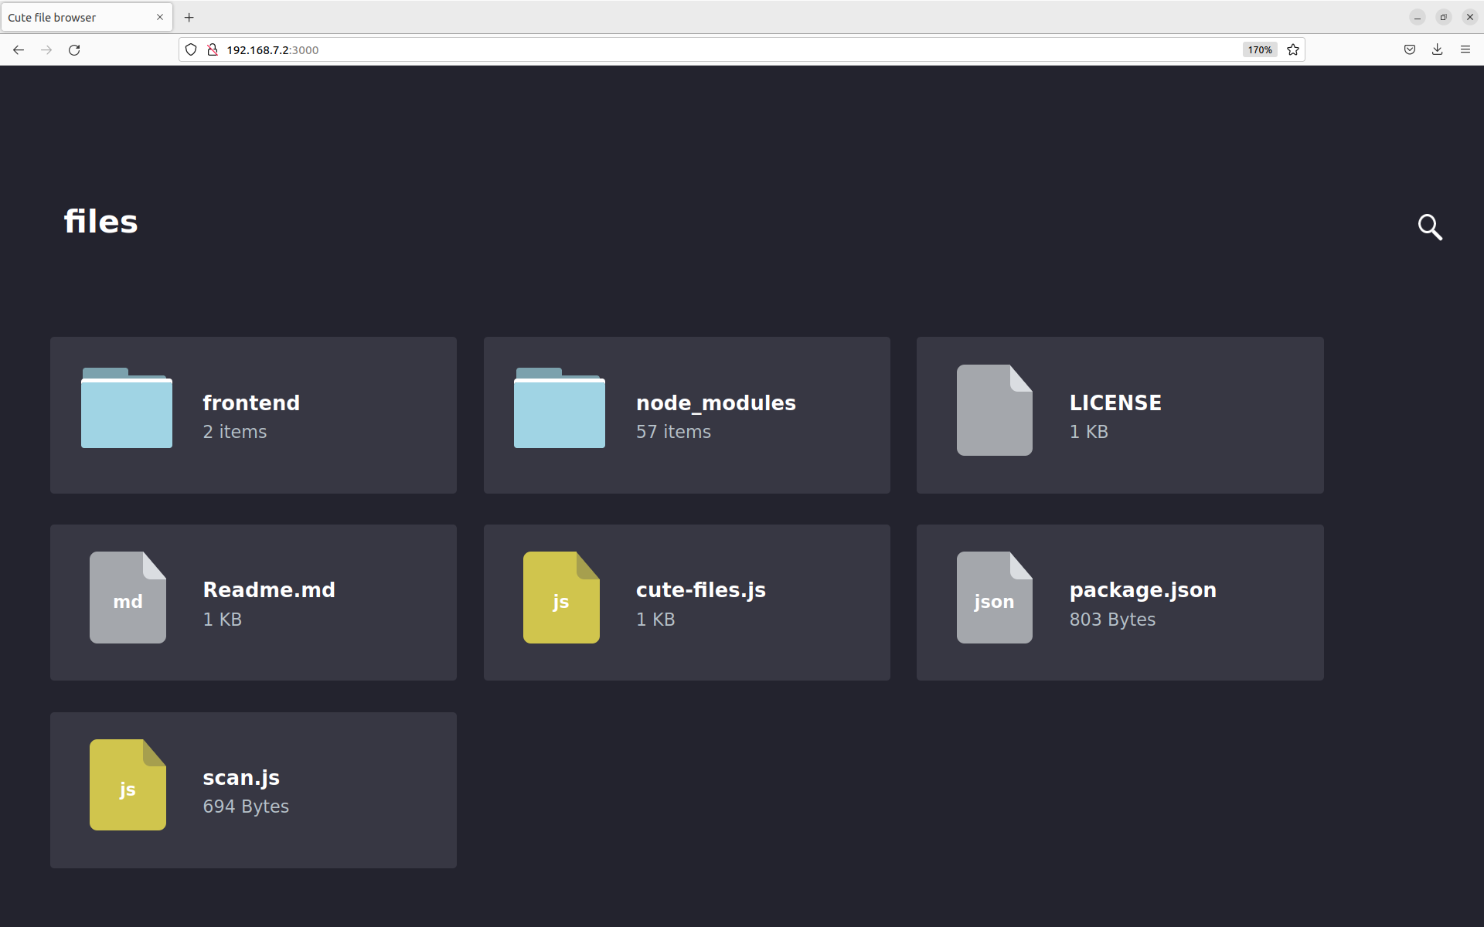Click the files breadcrumb heading

tap(101, 222)
